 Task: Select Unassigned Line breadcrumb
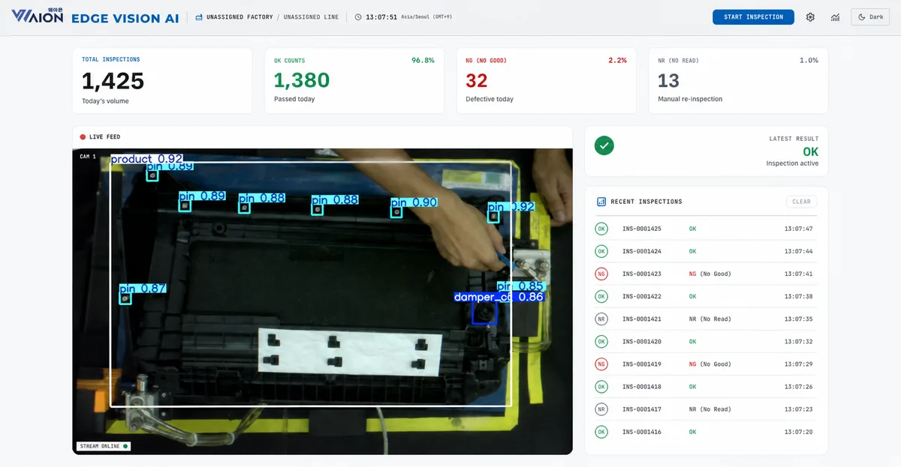pyautogui.click(x=310, y=16)
